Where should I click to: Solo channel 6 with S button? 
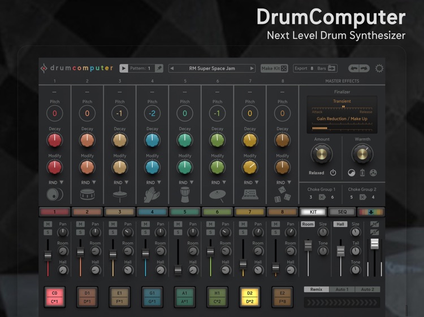(210, 232)
